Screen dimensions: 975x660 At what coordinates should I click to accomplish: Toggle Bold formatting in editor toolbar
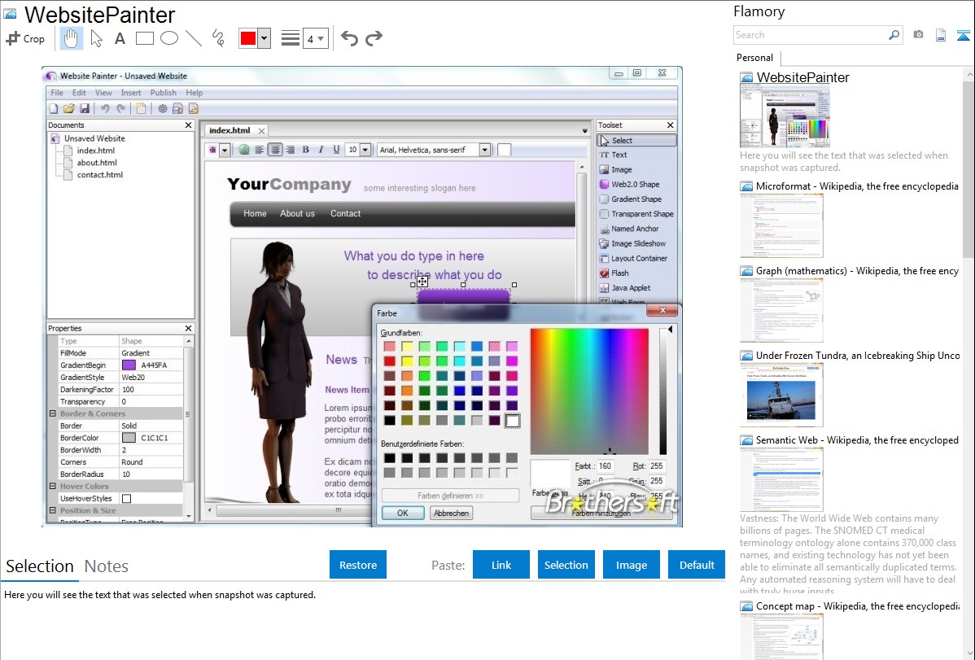tap(305, 150)
